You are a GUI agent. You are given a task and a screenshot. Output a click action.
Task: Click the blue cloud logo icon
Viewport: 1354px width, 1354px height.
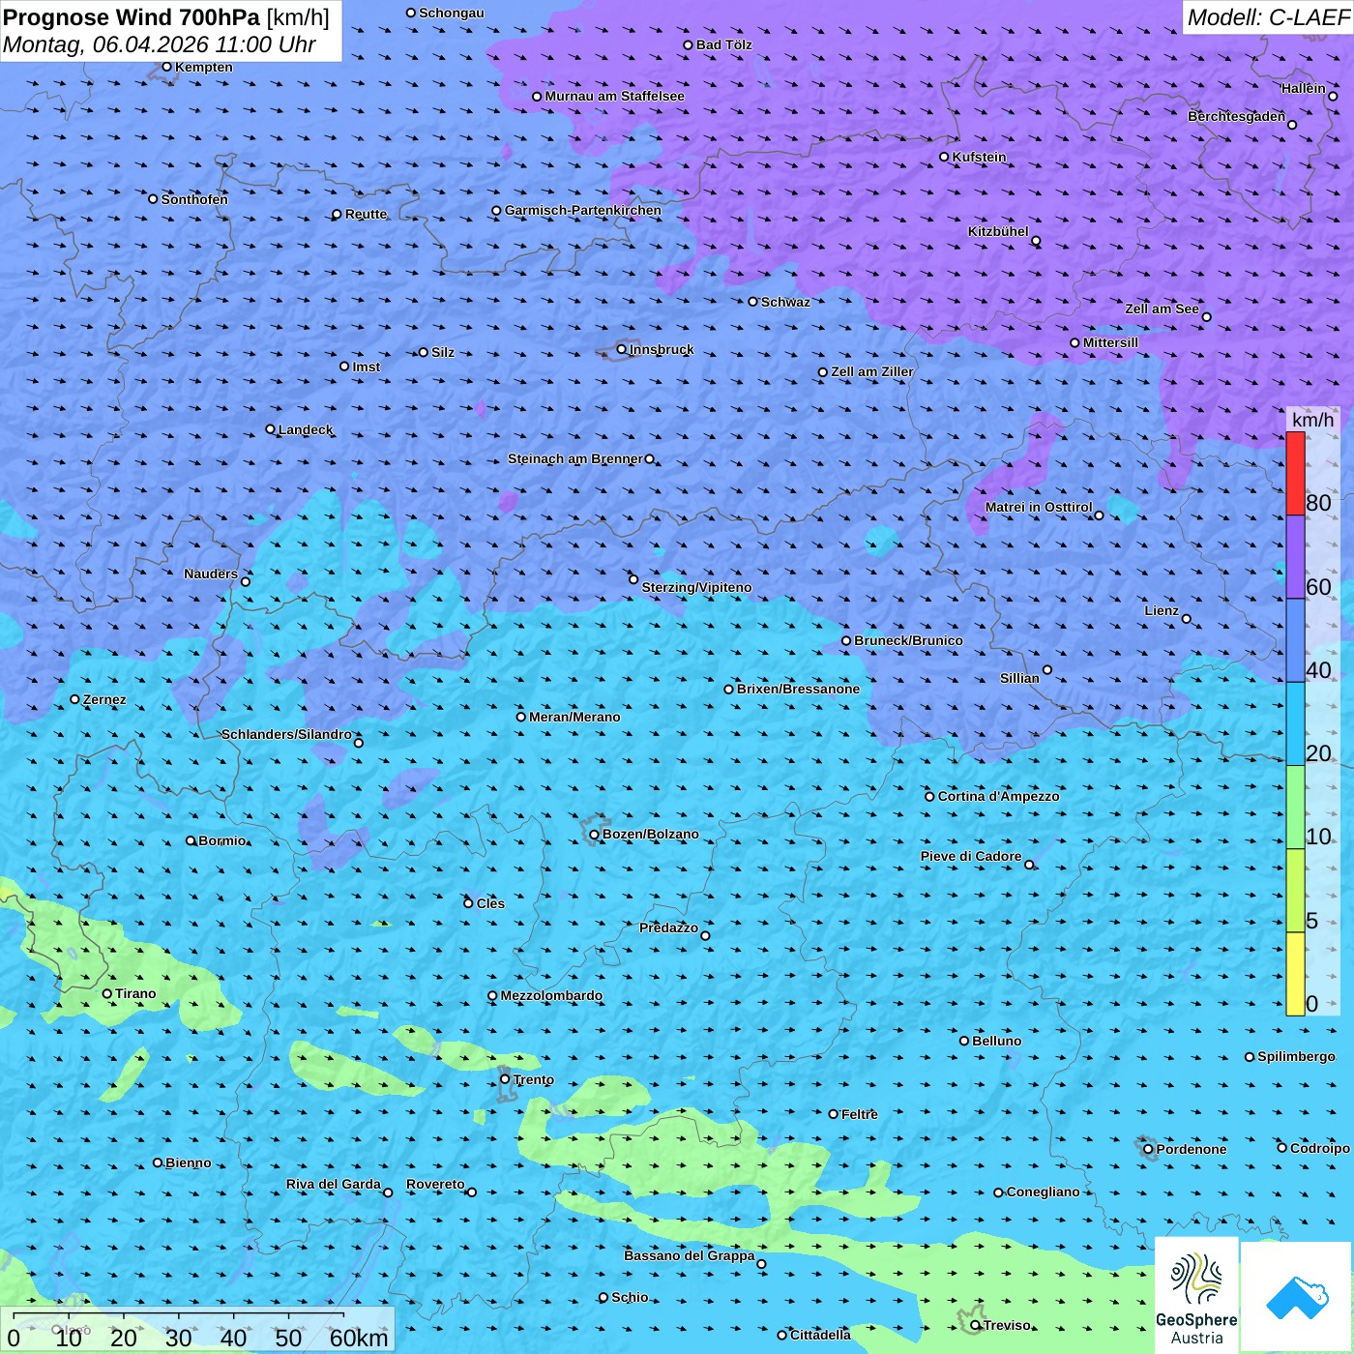tap(1296, 1297)
